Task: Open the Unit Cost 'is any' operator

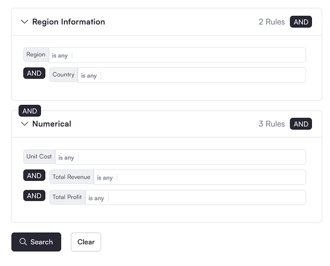Action: tap(66, 157)
